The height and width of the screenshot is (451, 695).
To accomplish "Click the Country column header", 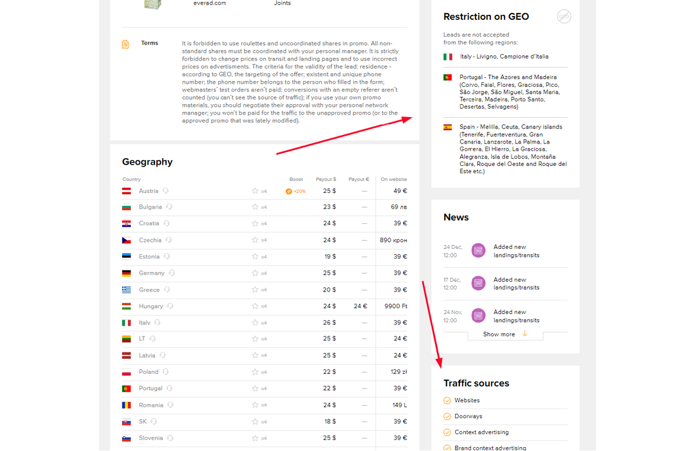I will coord(131,179).
